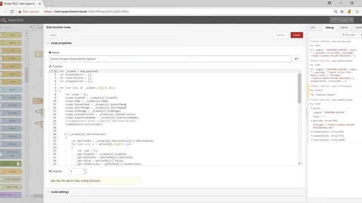Click the Deploy button
Screen dimensions: 362x203
click(x=339, y=20)
